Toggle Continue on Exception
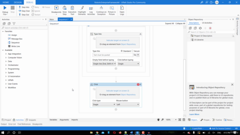Image resolution: width=240 pixels, height=135 pixels. point(101,10)
